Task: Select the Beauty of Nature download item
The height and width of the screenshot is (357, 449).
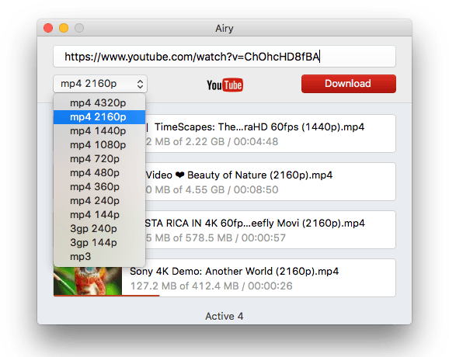Action: (x=270, y=182)
